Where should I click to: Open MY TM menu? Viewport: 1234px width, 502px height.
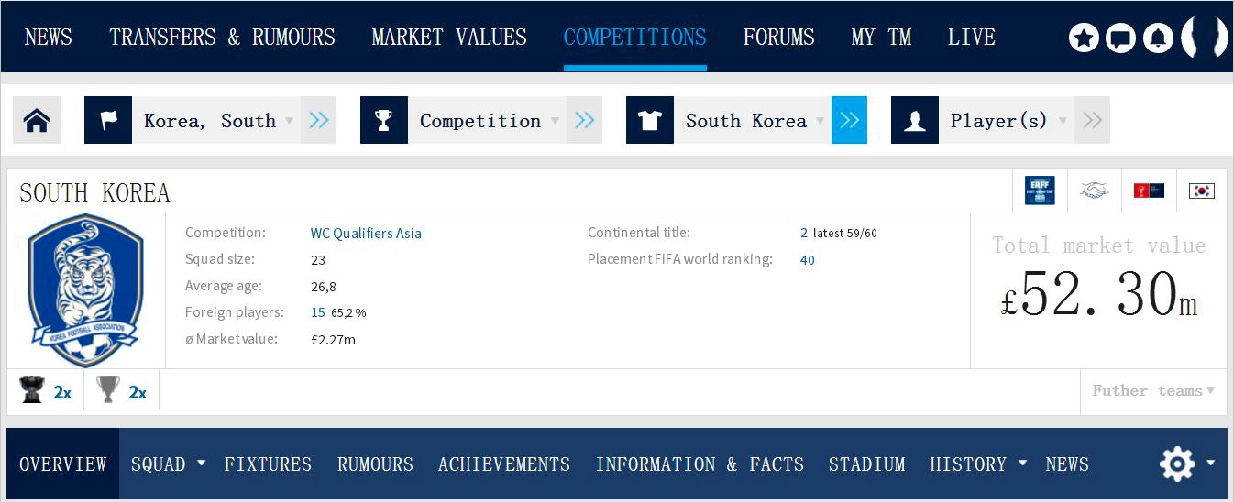tap(881, 38)
